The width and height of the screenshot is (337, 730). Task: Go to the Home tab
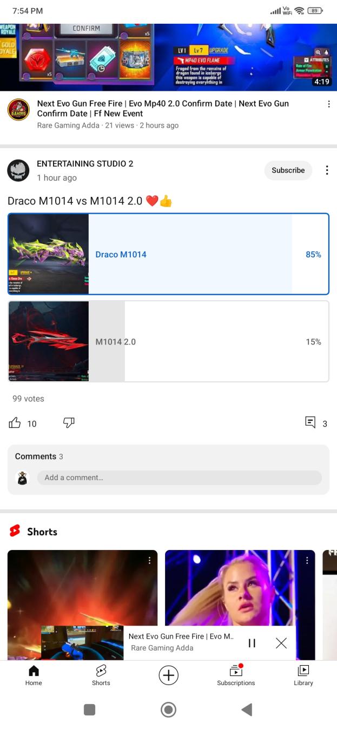[34, 675]
